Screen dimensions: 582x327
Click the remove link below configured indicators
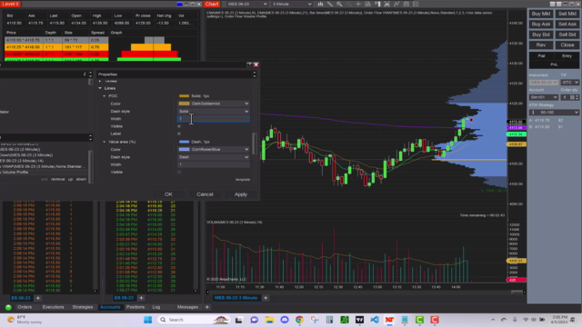tap(57, 179)
